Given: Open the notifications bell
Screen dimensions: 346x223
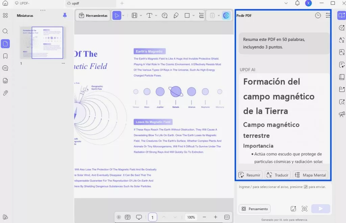Looking at the screenshot, I should coord(297,3).
